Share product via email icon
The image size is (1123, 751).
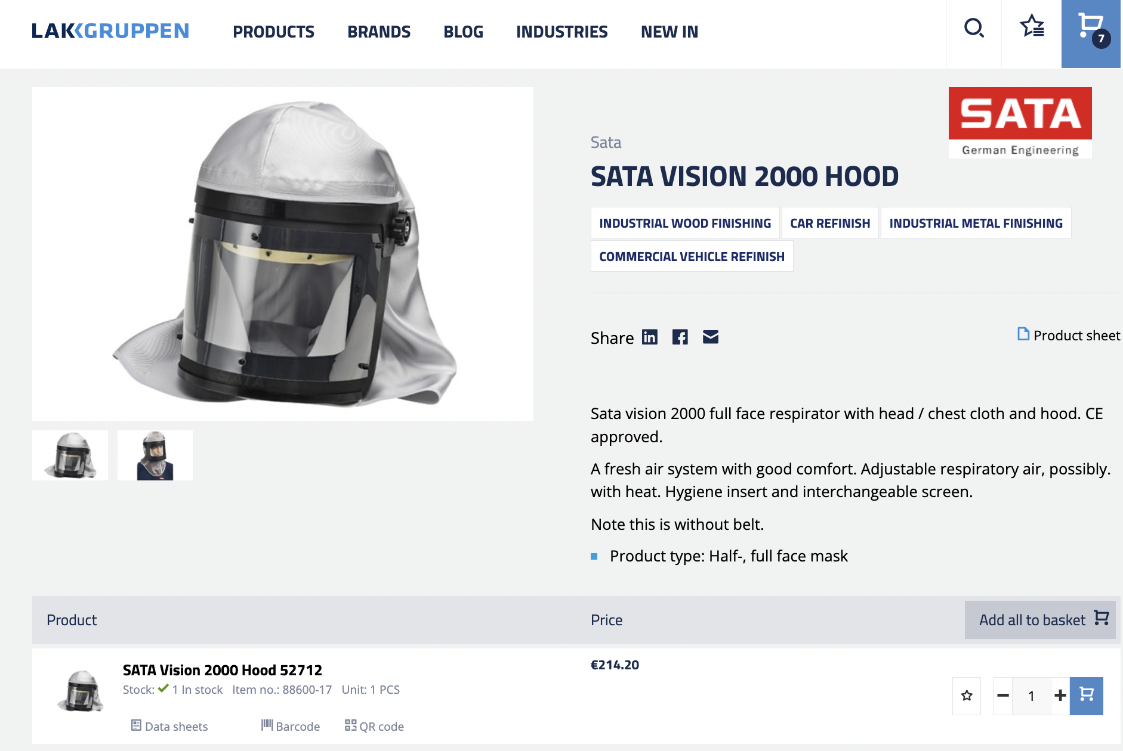(710, 337)
